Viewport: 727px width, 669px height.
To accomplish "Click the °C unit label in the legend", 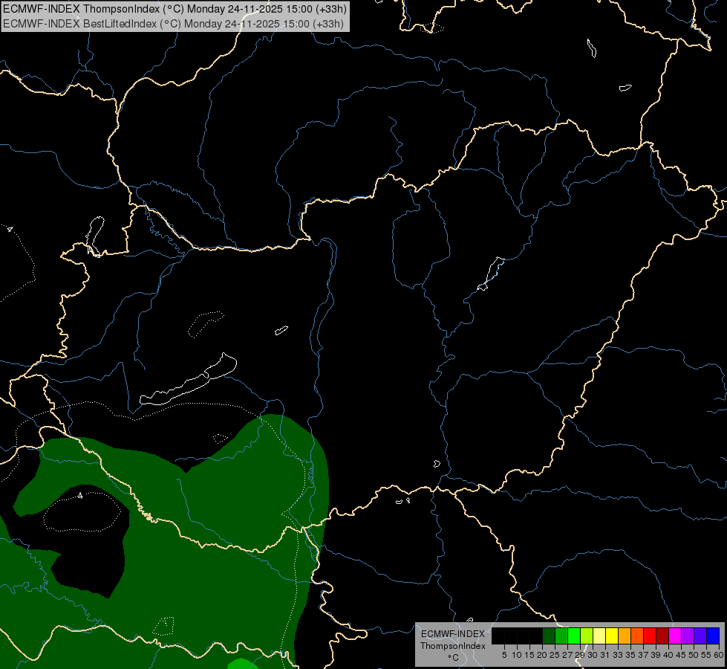I will point(453,658).
